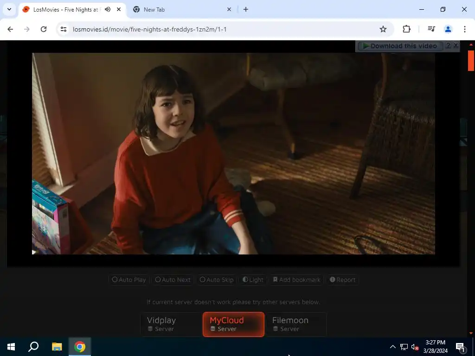Show hidden system tray icons

392,347
